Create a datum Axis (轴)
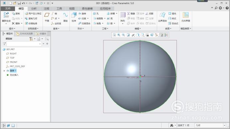The width and height of the screenshot is (230, 129). 54,14
